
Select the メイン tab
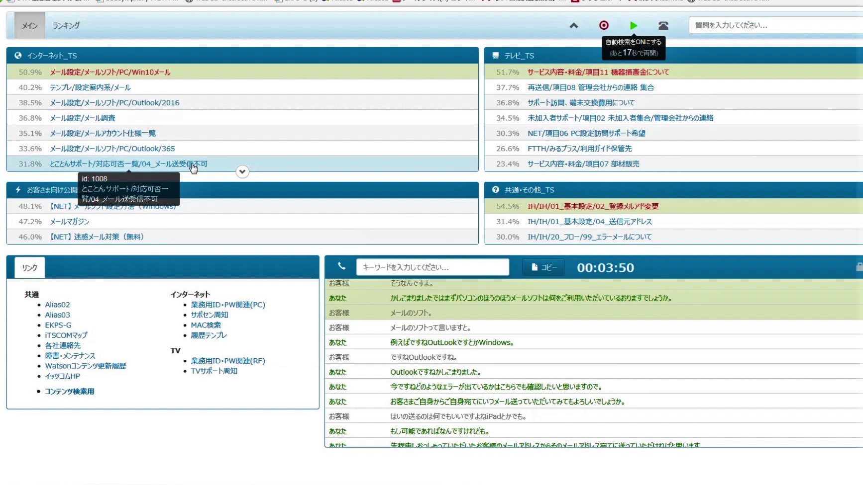tap(29, 25)
